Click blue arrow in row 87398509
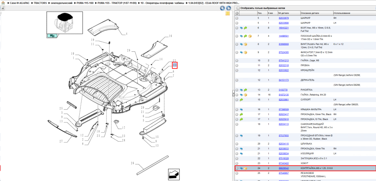Screen dimensions: 376x181 click(x=241, y=109)
